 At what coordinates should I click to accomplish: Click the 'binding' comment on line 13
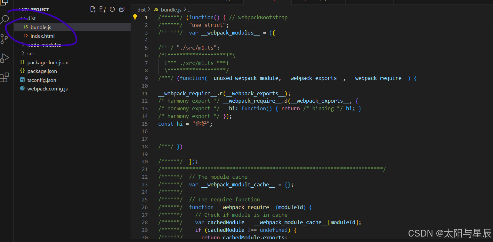323,109
